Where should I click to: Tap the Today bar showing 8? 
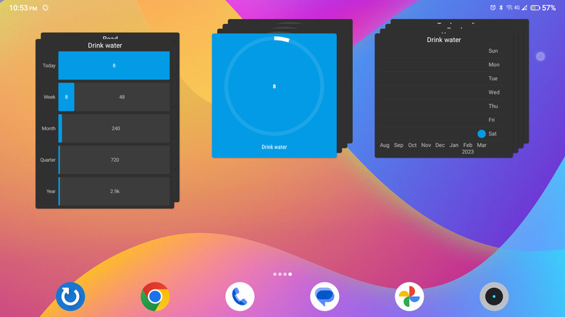114,66
